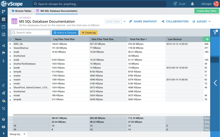This screenshot has width=220, height=137.
Task: Select all rows with header circle
Action: pyautogui.click(x=10, y=39)
